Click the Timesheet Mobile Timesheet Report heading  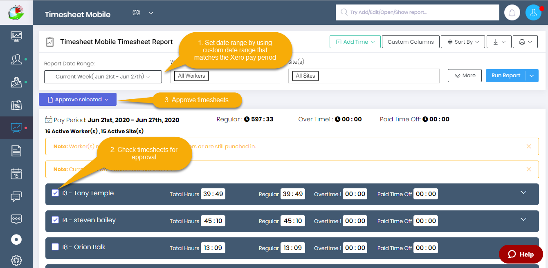point(117,42)
